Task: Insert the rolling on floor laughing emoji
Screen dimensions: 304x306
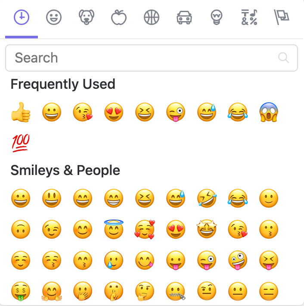Action: pos(207,199)
